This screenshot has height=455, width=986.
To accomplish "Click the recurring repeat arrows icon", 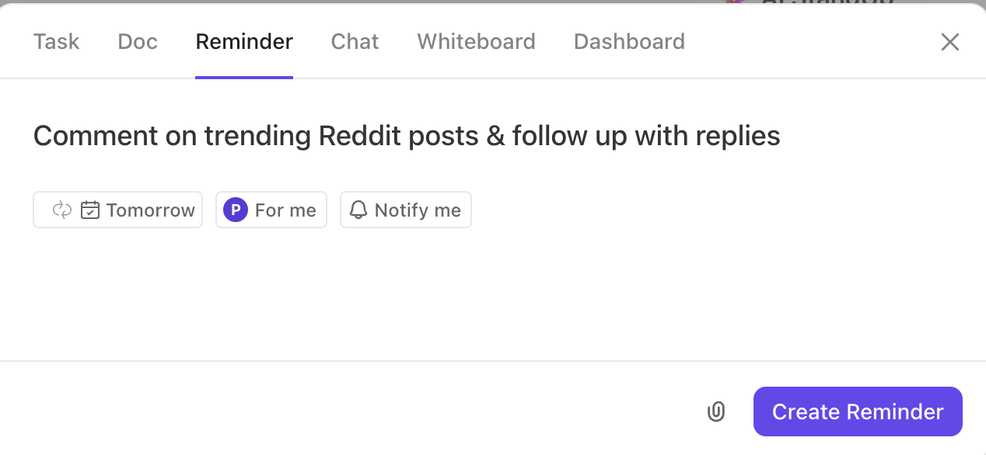I will pyautogui.click(x=61, y=210).
